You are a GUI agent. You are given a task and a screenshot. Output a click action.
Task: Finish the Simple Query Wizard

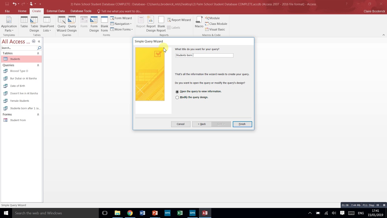click(242, 124)
